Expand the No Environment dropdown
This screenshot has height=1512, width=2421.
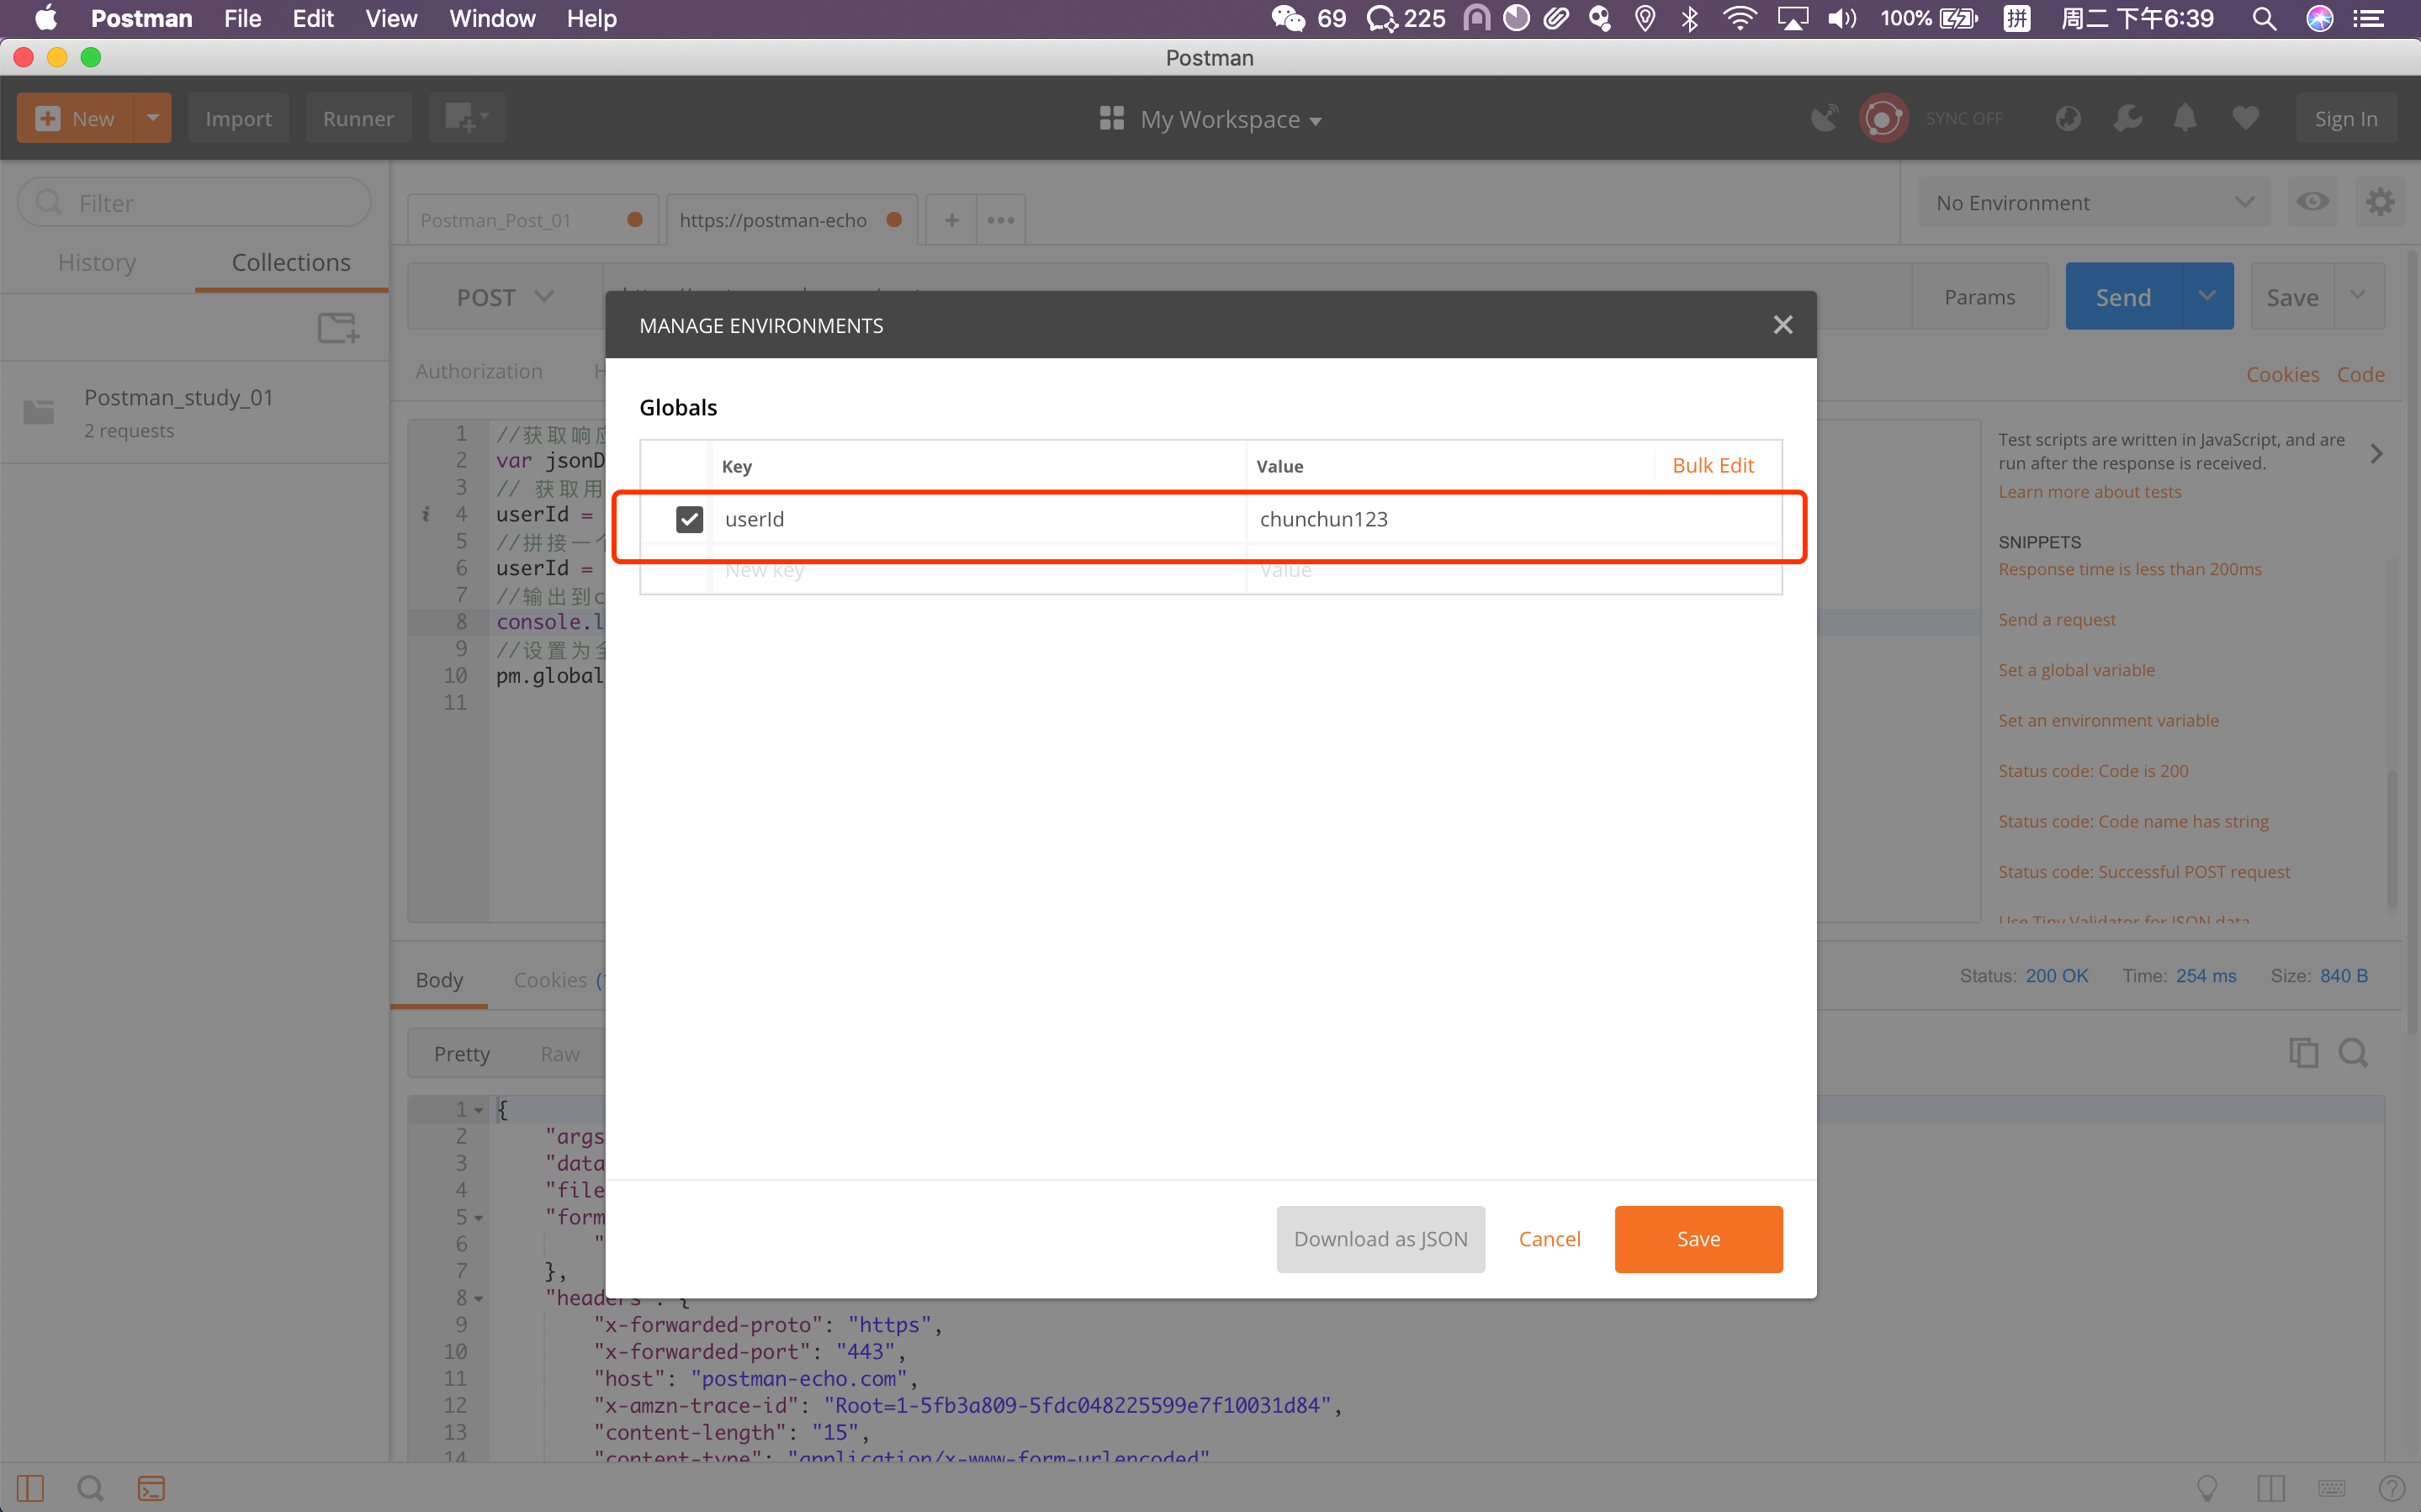point(2093,203)
